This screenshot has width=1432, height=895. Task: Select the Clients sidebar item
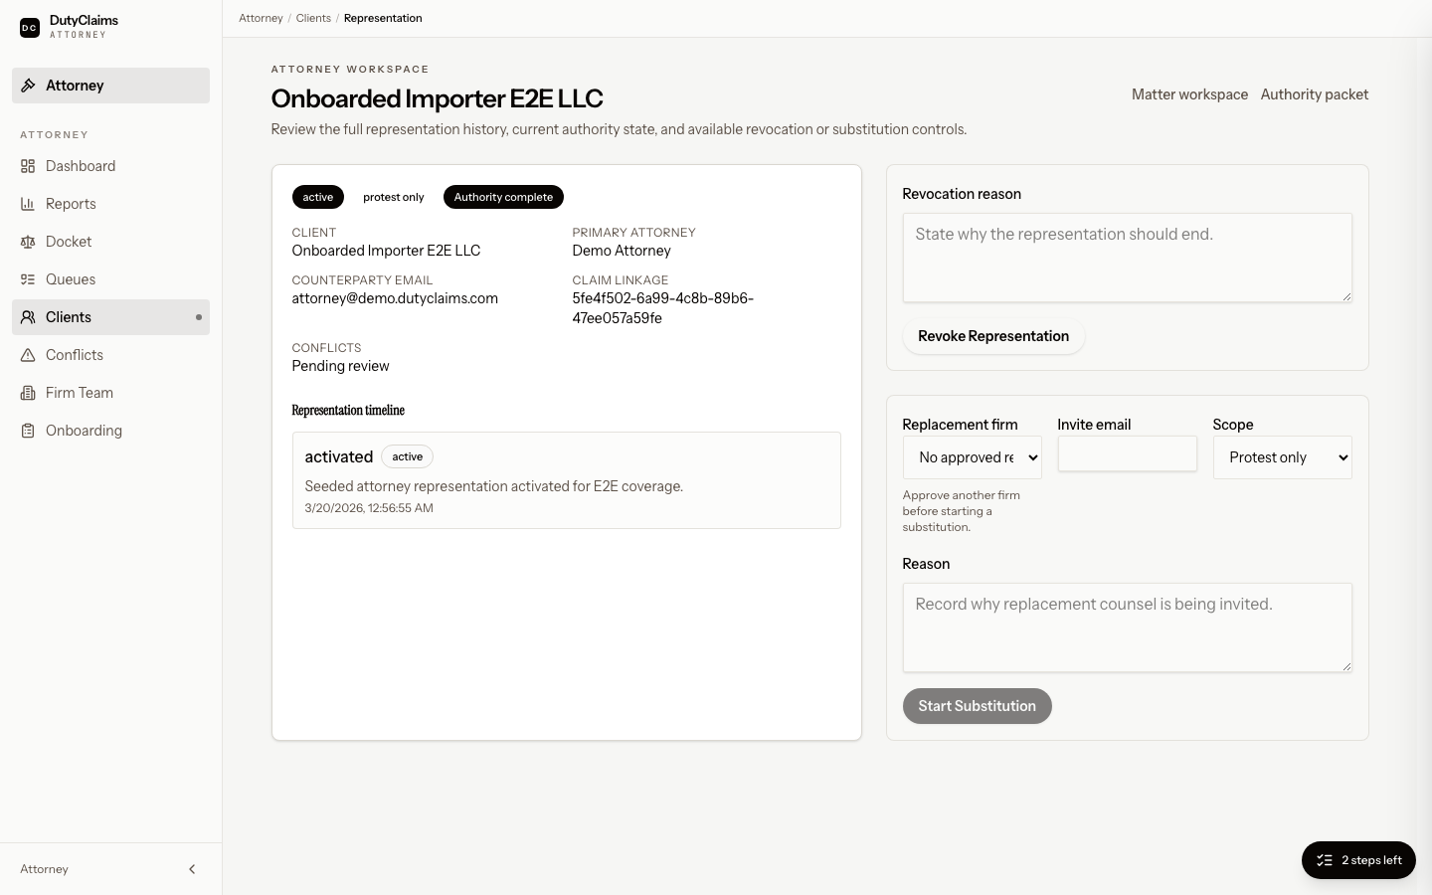point(110,317)
